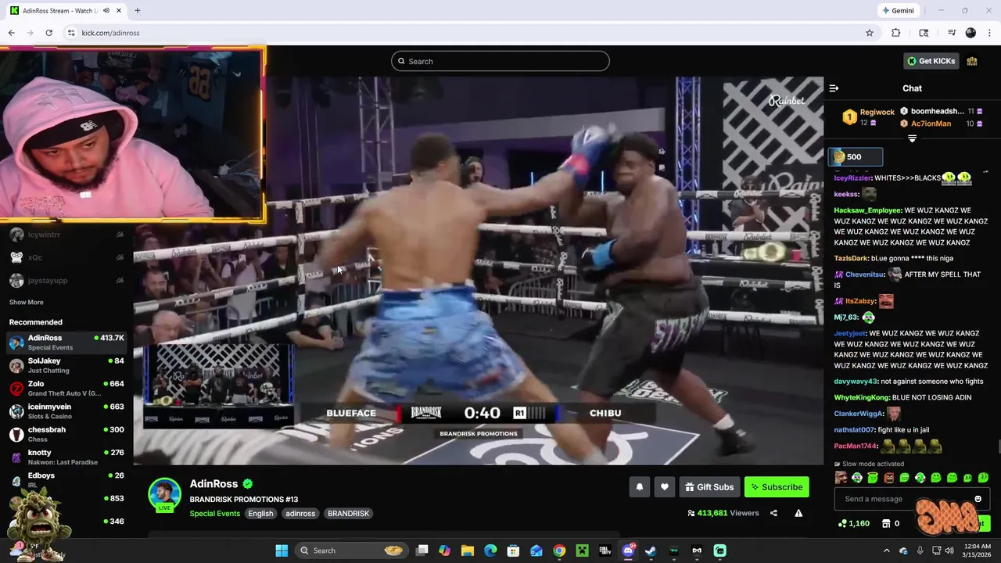
Task: View site information icon in address bar
Action: point(70,33)
